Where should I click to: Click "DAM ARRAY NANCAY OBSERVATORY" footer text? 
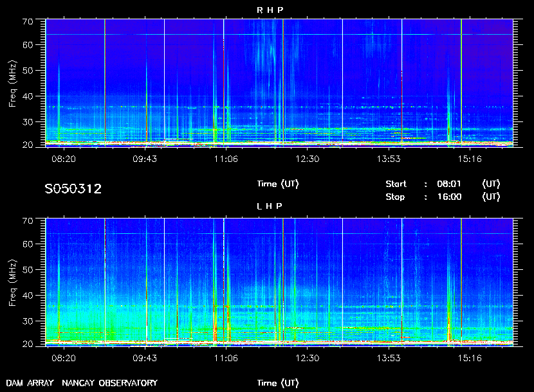[x=82, y=383]
